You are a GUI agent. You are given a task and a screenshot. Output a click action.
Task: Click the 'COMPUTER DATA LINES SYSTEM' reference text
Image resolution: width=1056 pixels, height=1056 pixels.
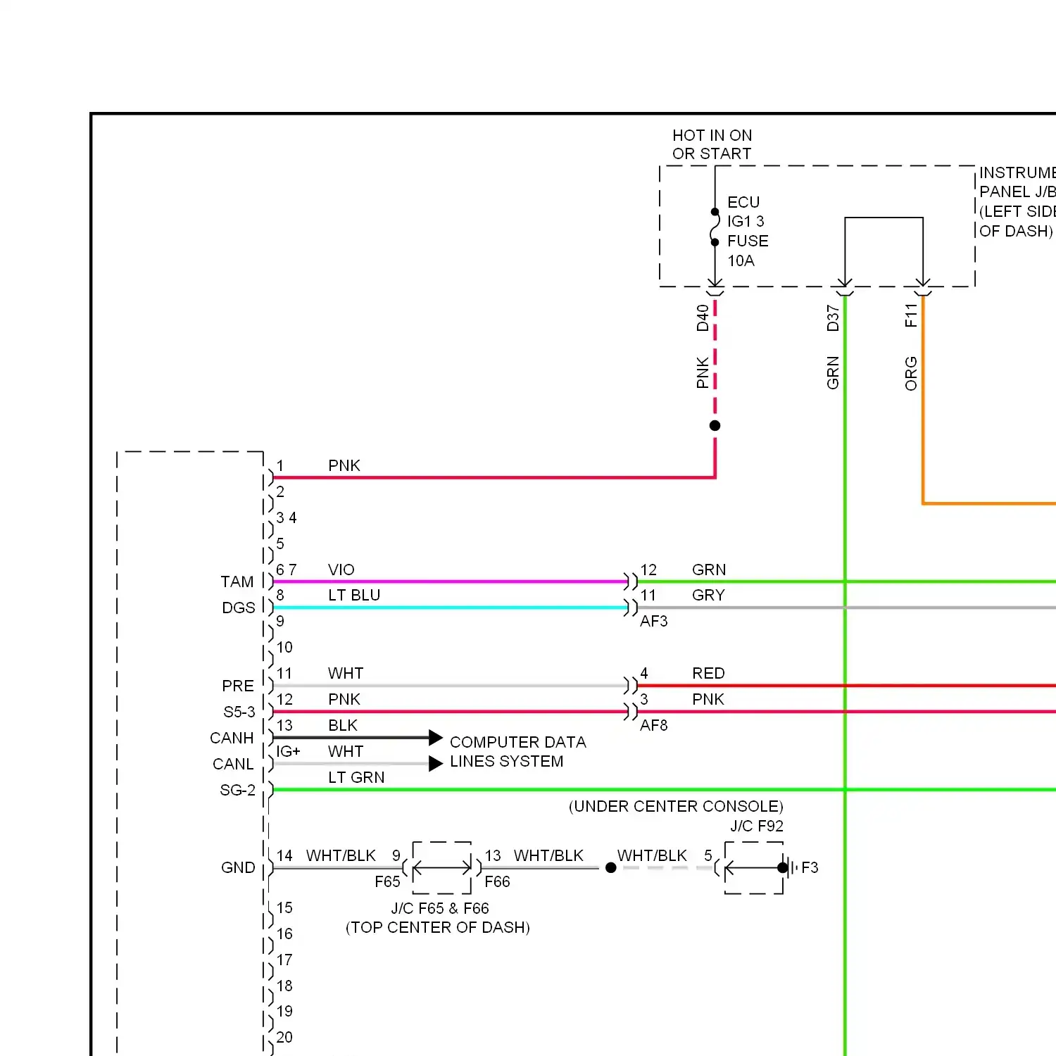[x=518, y=752]
